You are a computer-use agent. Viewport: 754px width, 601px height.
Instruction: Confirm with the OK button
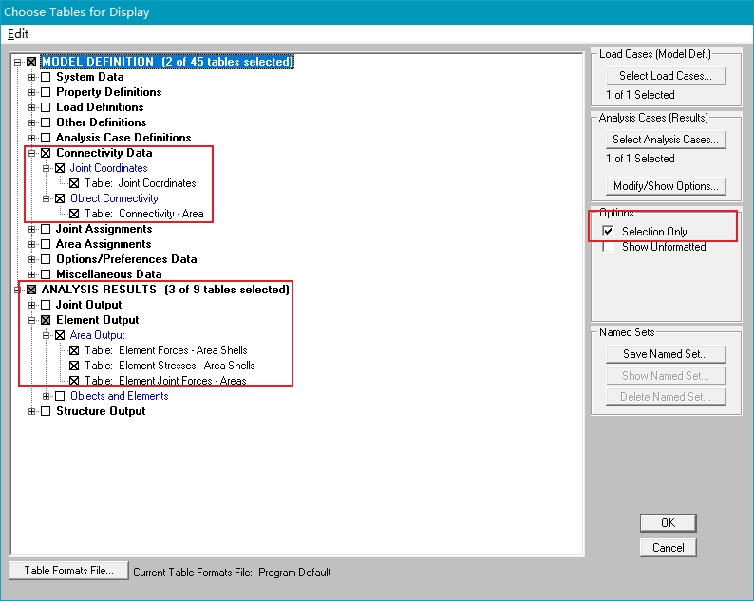click(668, 523)
